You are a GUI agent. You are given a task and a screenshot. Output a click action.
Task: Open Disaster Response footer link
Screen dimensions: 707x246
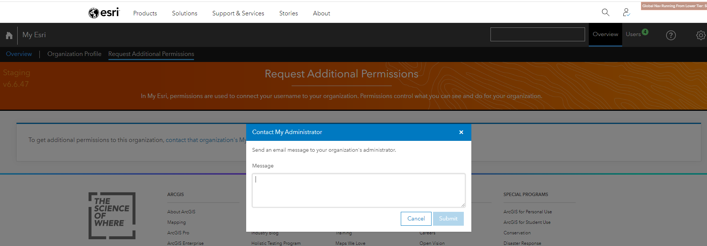click(x=522, y=243)
